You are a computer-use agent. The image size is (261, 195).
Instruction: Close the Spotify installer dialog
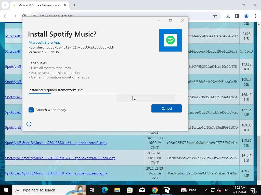(182, 21)
